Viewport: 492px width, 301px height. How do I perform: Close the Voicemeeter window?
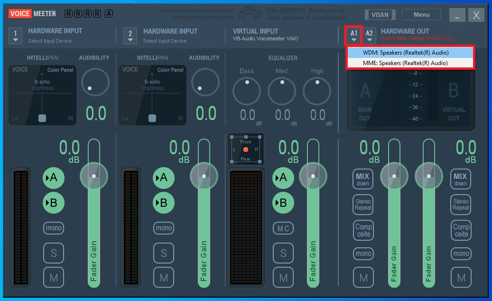pyautogui.click(x=476, y=15)
